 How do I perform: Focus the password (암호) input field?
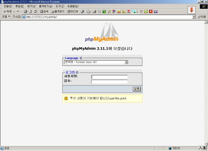tap(109, 82)
